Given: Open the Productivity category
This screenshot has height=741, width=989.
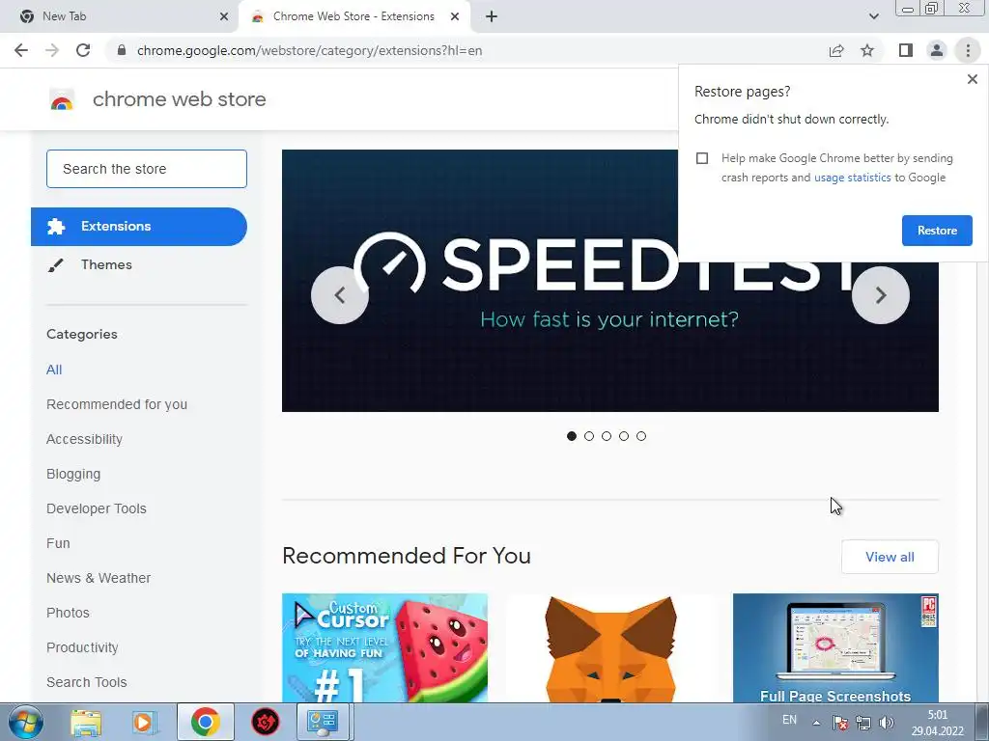Looking at the screenshot, I should click(x=82, y=647).
